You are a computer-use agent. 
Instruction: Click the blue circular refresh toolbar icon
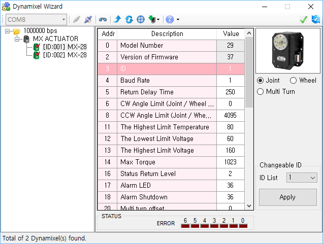[129, 20]
